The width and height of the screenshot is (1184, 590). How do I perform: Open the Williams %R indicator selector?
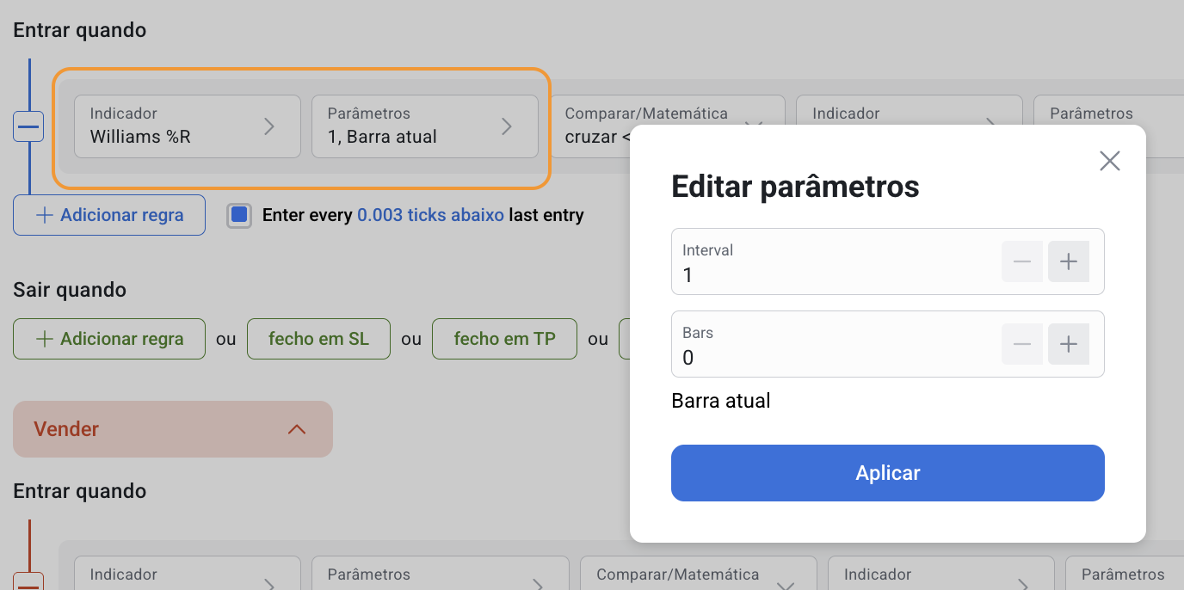(x=188, y=126)
